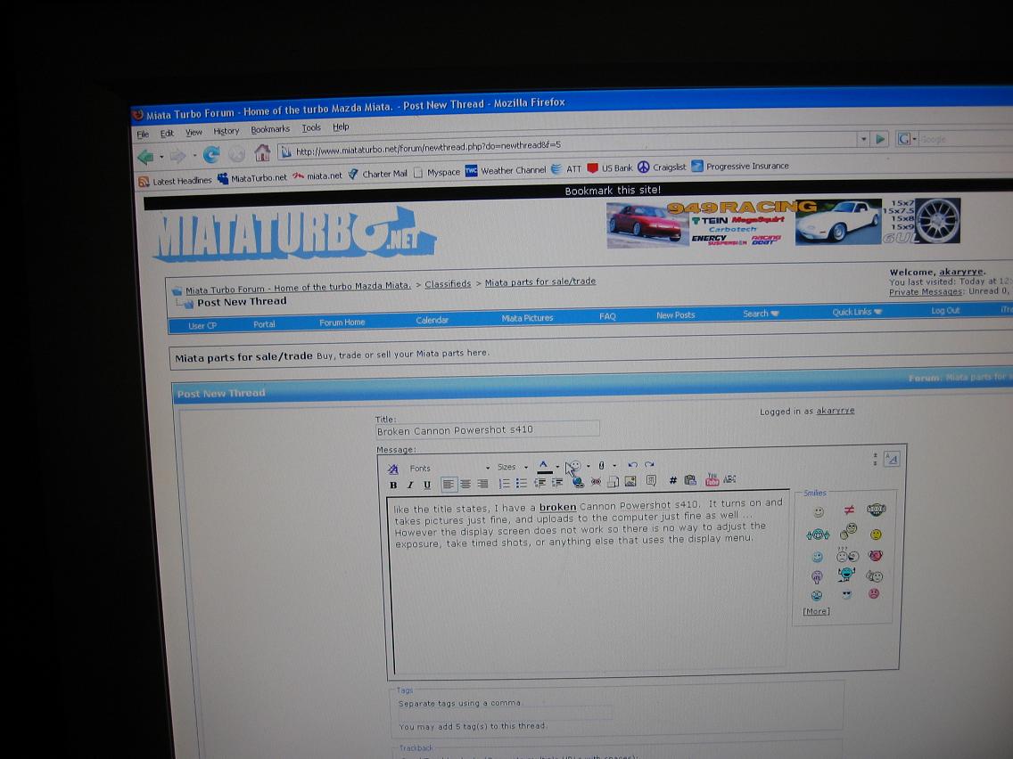Click the Classifieds breadcrumb link
Screen dimensions: 1013x759
click(x=448, y=284)
